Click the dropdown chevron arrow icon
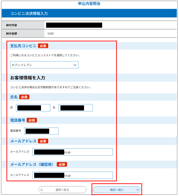This screenshot has width=179, height=196. click(x=75, y=65)
